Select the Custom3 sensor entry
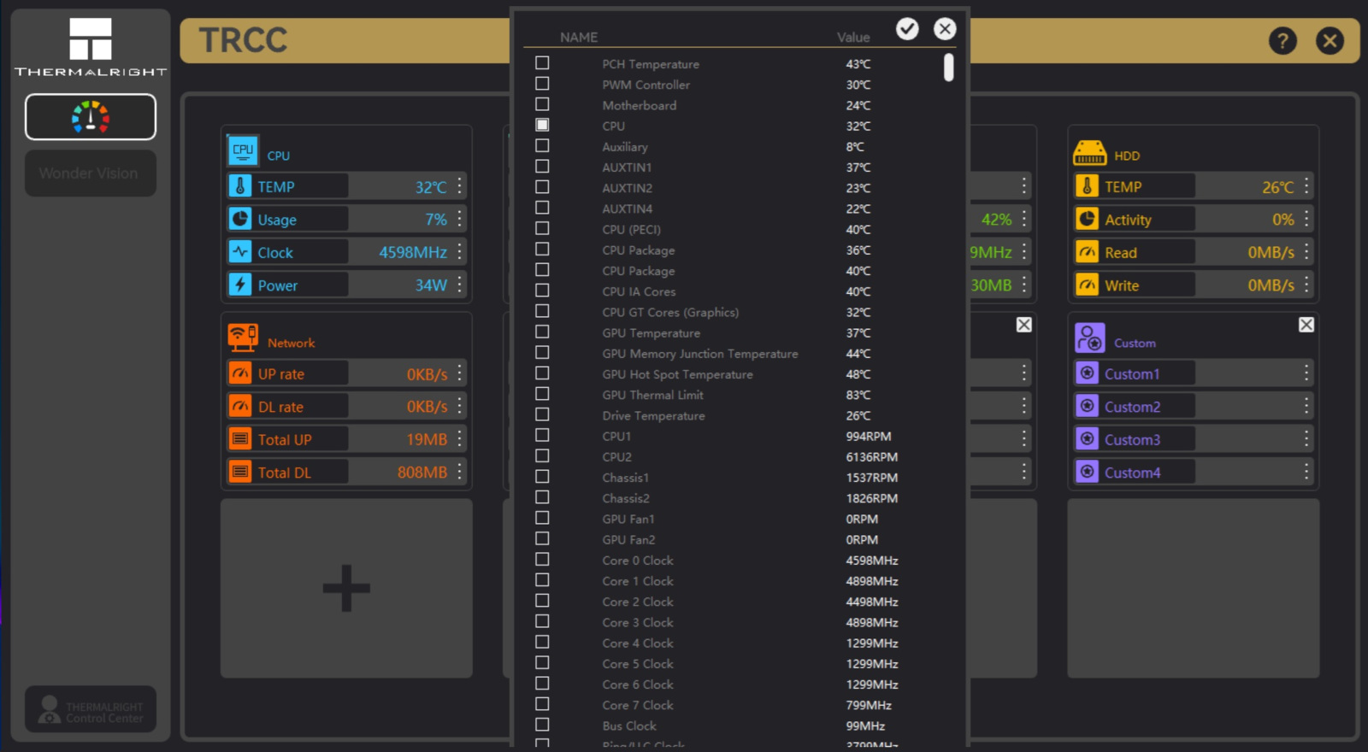The width and height of the screenshot is (1368, 752). 1132,439
